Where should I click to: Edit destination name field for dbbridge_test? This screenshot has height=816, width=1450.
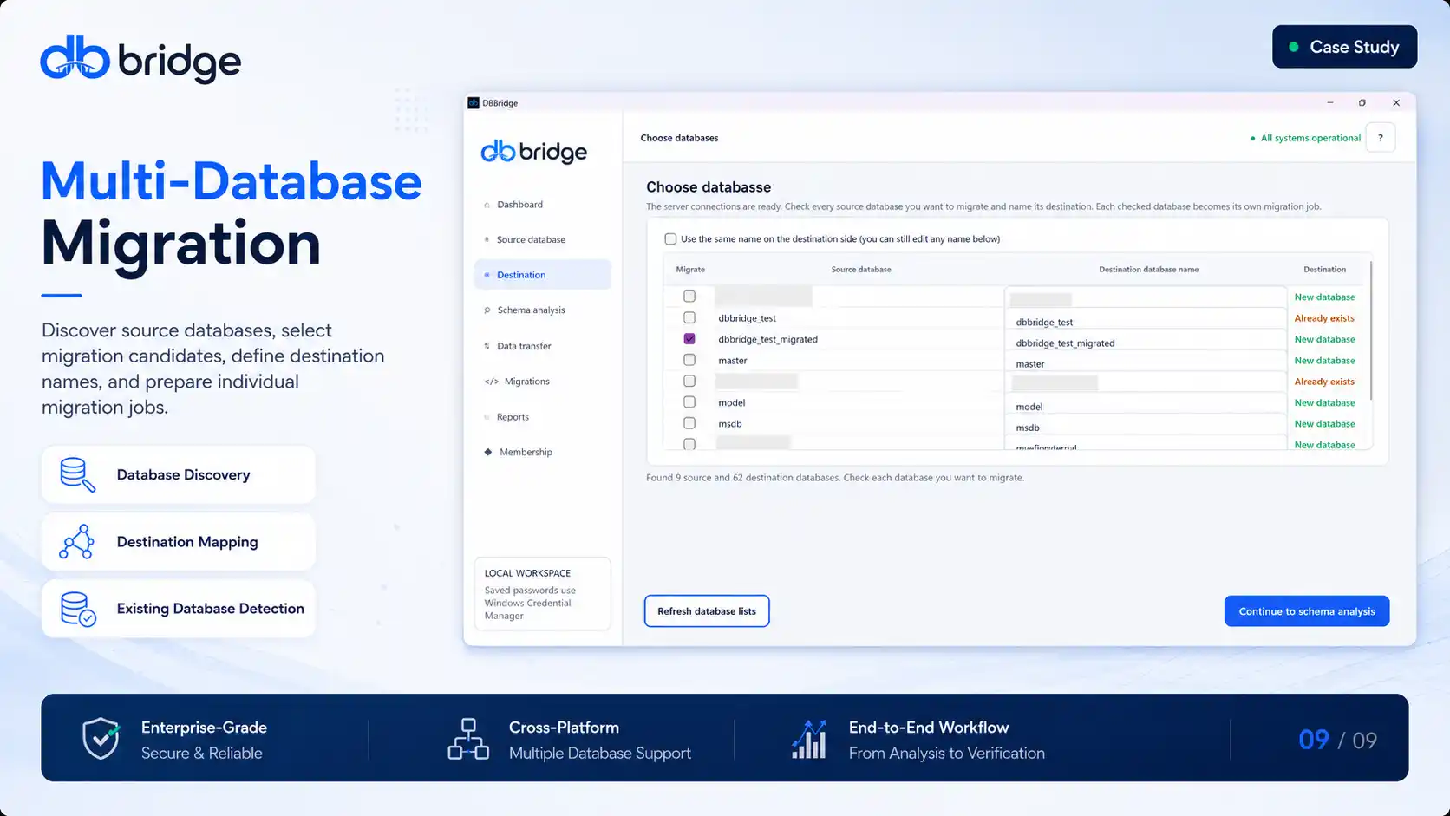click(x=1146, y=319)
